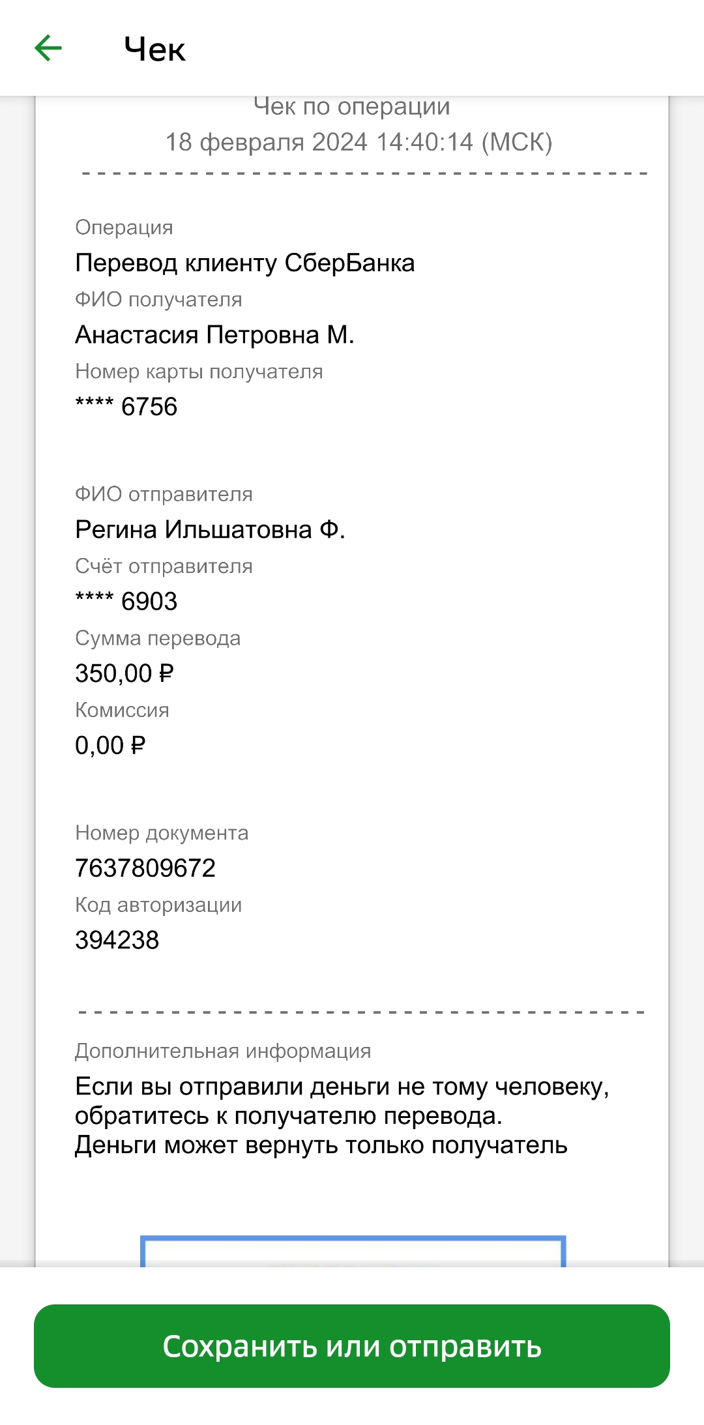Select the Чек page title
704x1425 pixels.
[x=154, y=50]
